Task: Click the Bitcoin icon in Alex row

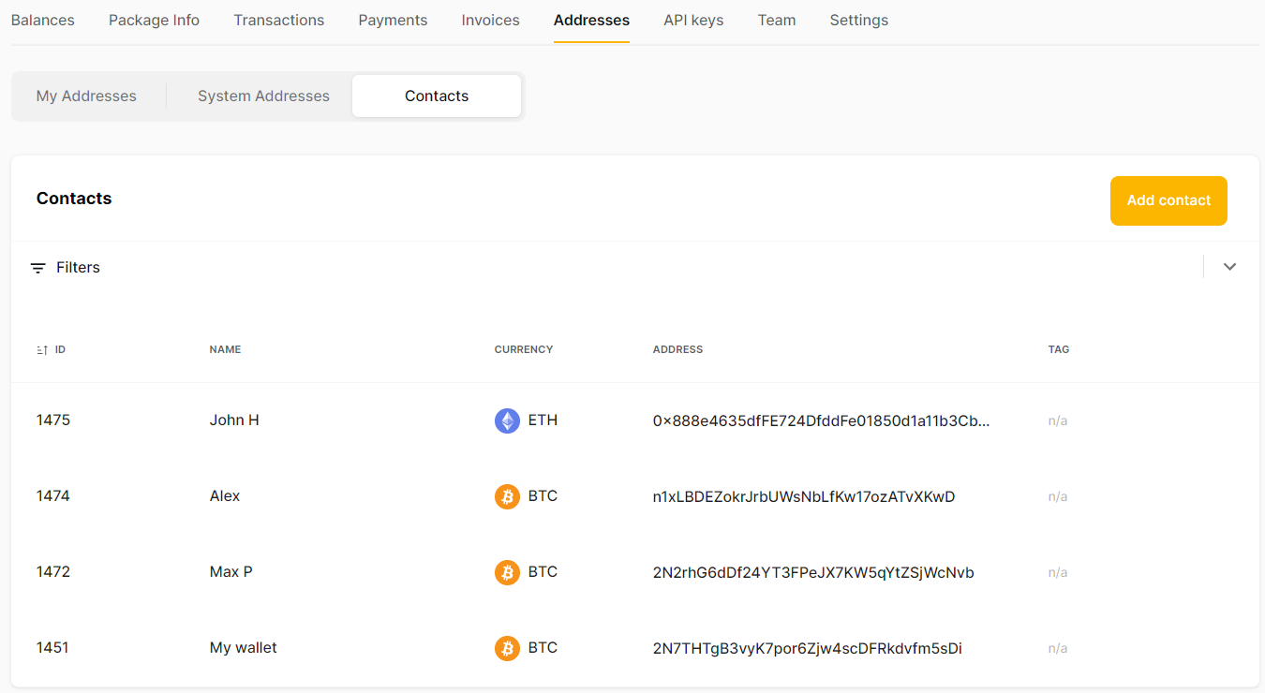Action: point(507,496)
